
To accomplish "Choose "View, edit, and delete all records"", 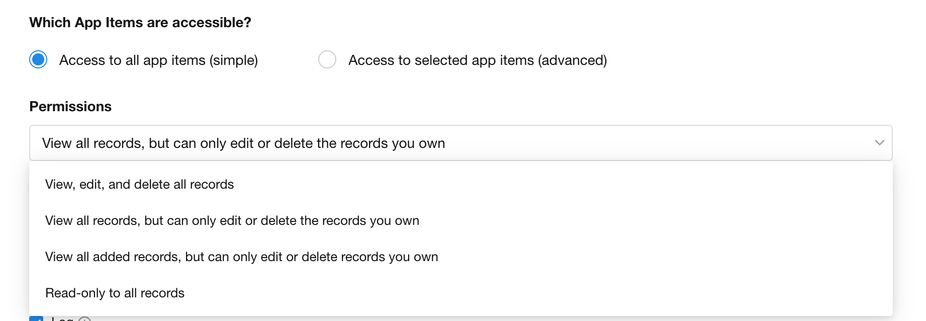I will [x=139, y=185].
